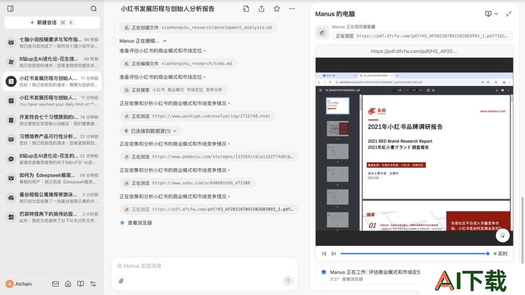Select third PDF page thumbnail
The image size is (525, 295).
(338, 151)
